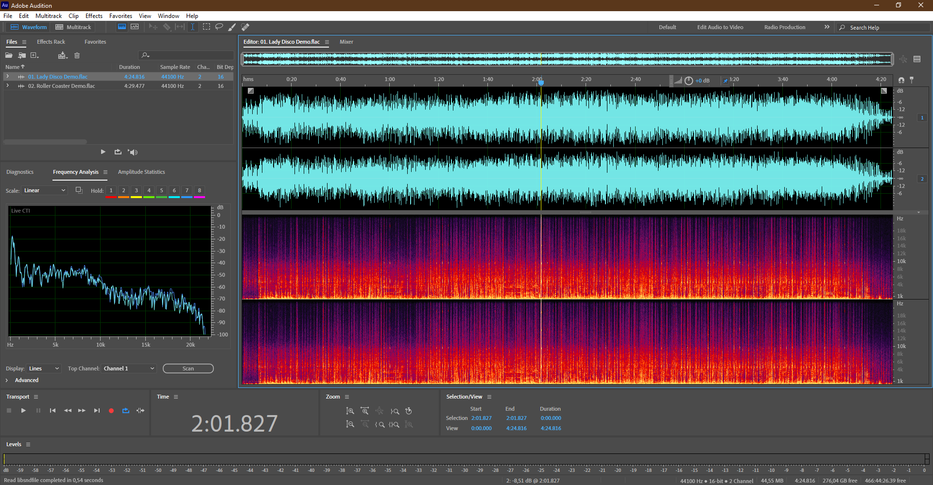Zoom in at in point
This screenshot has height=485, width=933.
point(380,424)
